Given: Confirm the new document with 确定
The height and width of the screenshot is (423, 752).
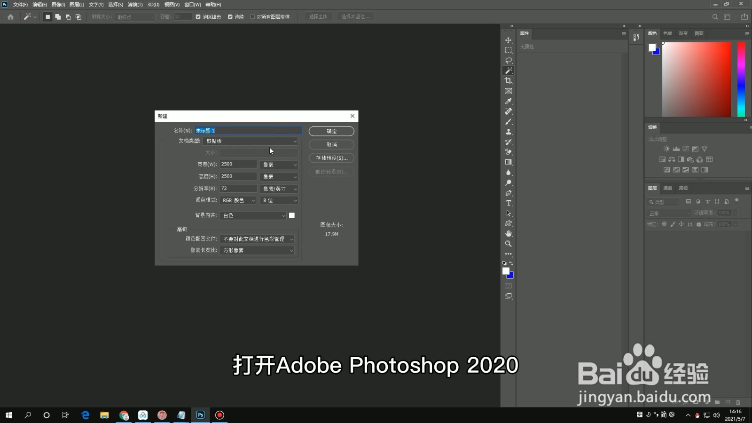Looking at the screenshot, I should pos(331,131).
